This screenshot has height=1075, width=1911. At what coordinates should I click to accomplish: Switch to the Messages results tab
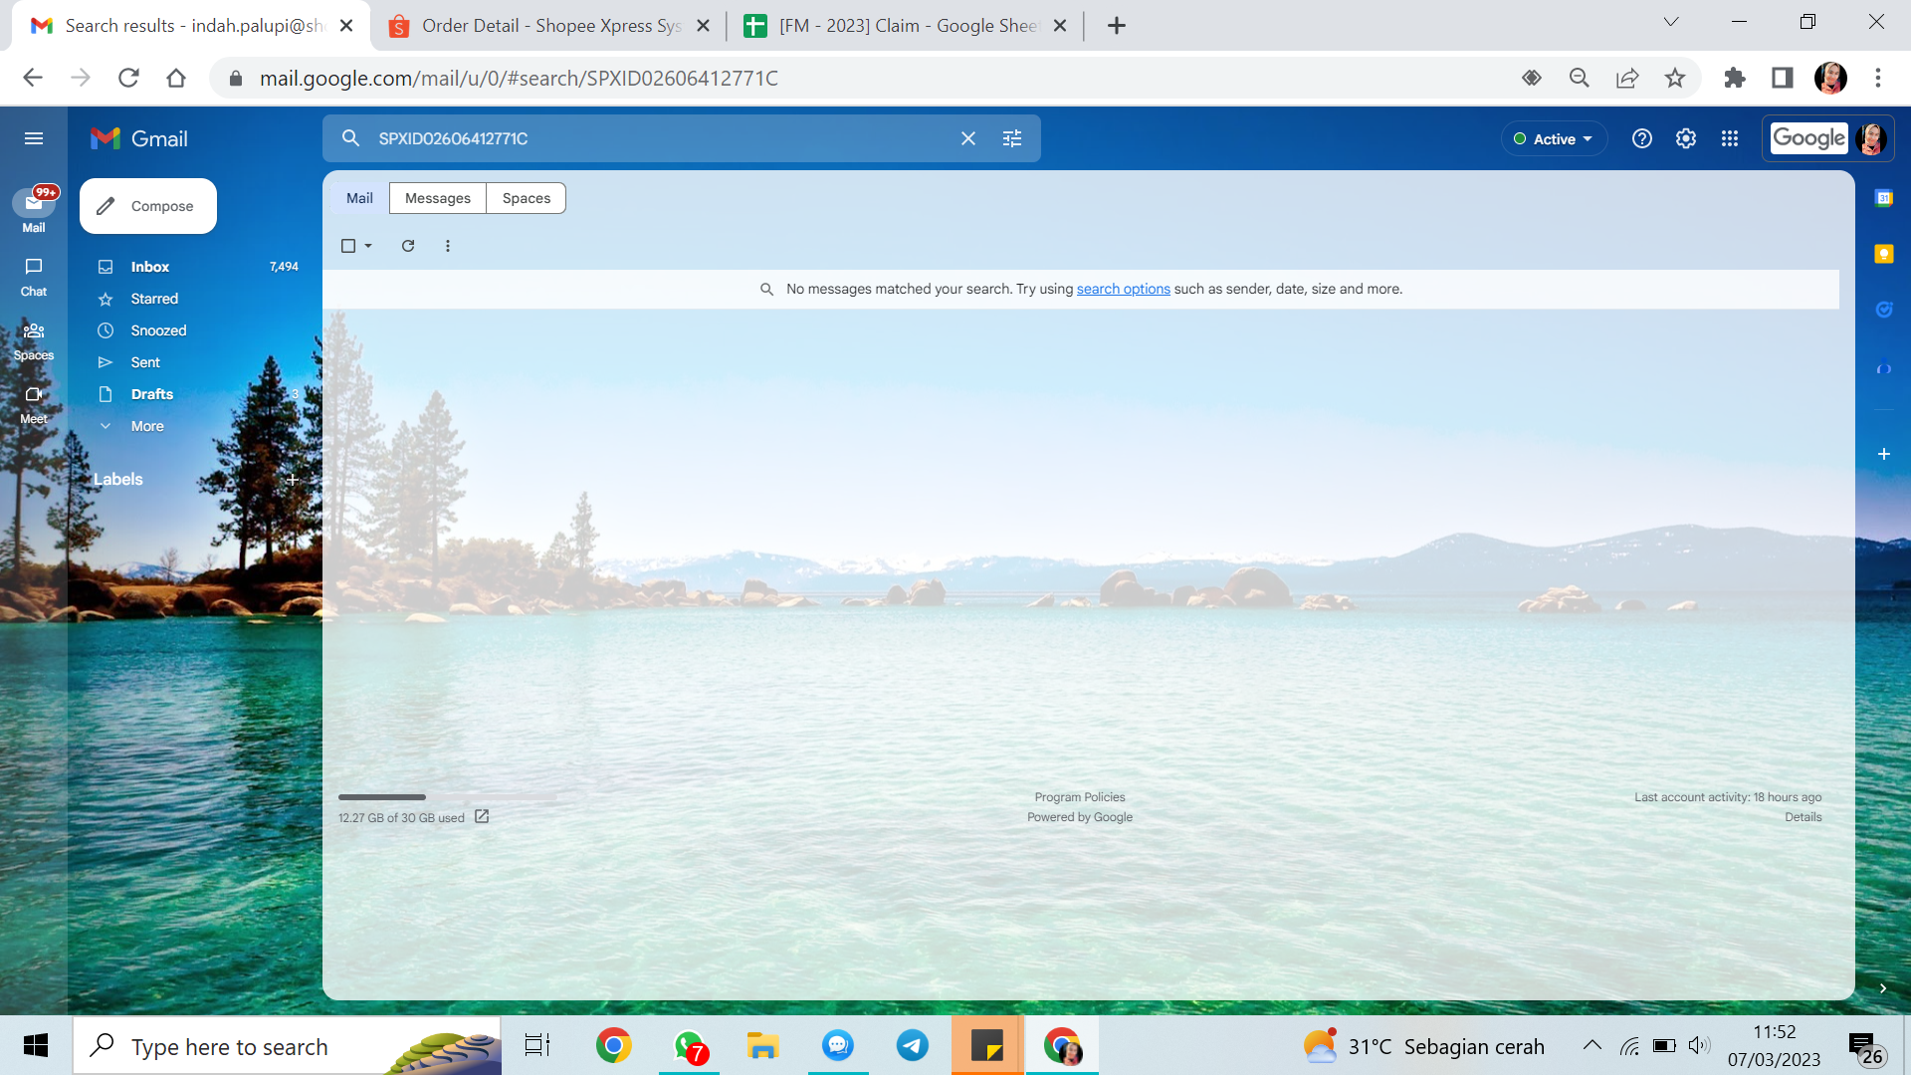[x=438, y=198]
